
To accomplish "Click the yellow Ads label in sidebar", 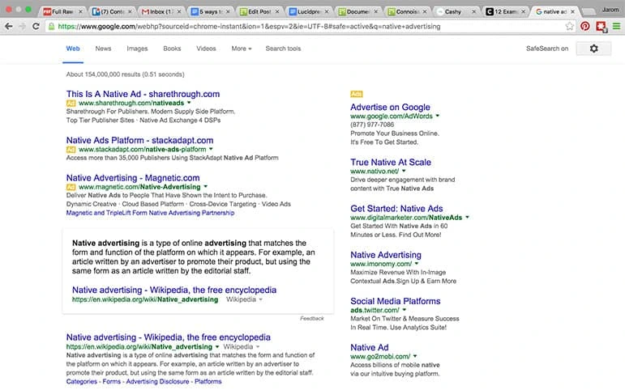I will [357, 95].
